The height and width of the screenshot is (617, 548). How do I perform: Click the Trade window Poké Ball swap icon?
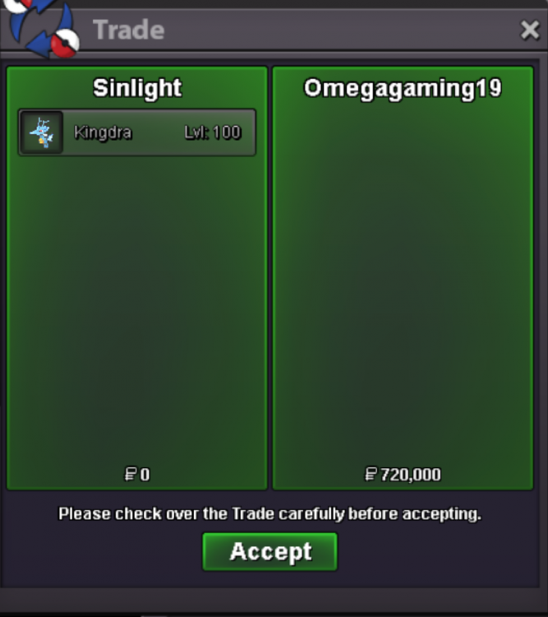(41, 27)
